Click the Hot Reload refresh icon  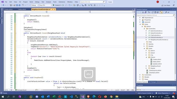pyautogui.click(x=70, y=5)
